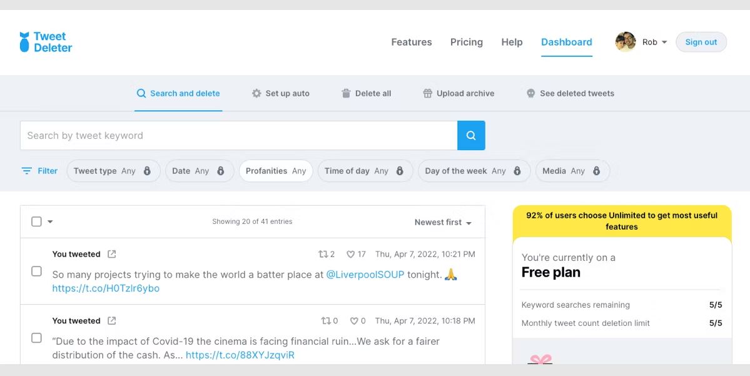Select the Covid-19 cinema tweet checkbox

36,338
